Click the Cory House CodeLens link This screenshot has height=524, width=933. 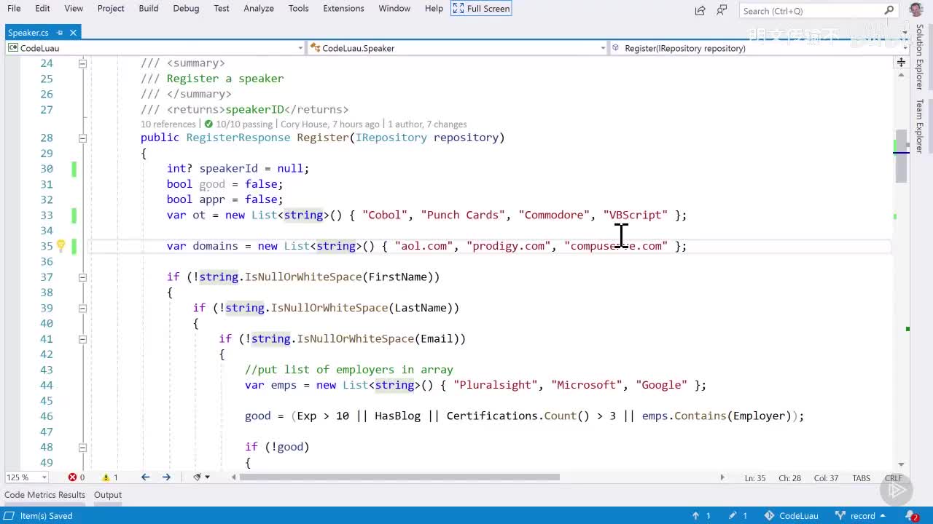click(330, 124)
